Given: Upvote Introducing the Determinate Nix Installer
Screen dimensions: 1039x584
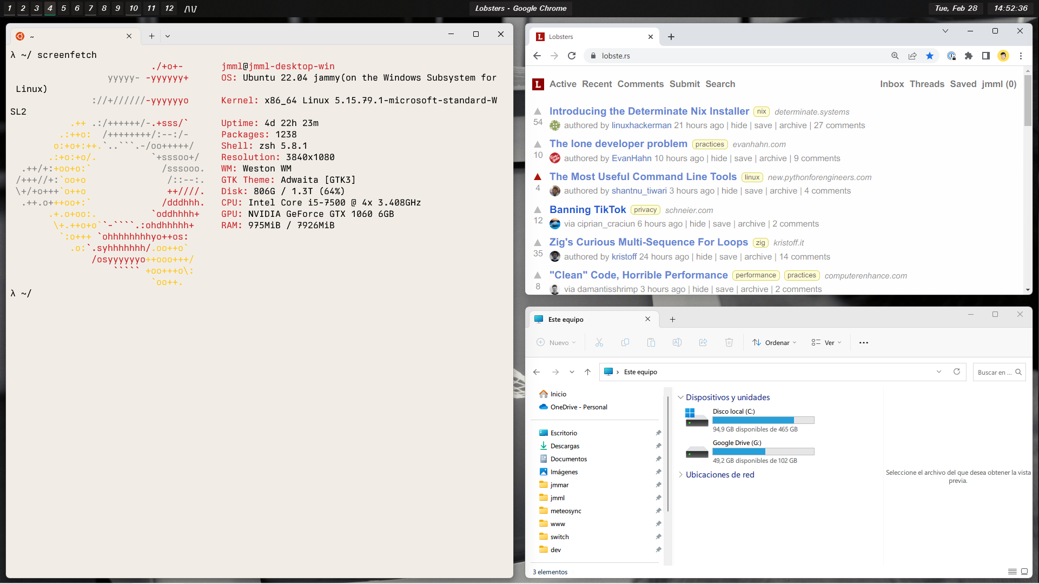Looking at the screenshot, I should (x=538, y=111).
